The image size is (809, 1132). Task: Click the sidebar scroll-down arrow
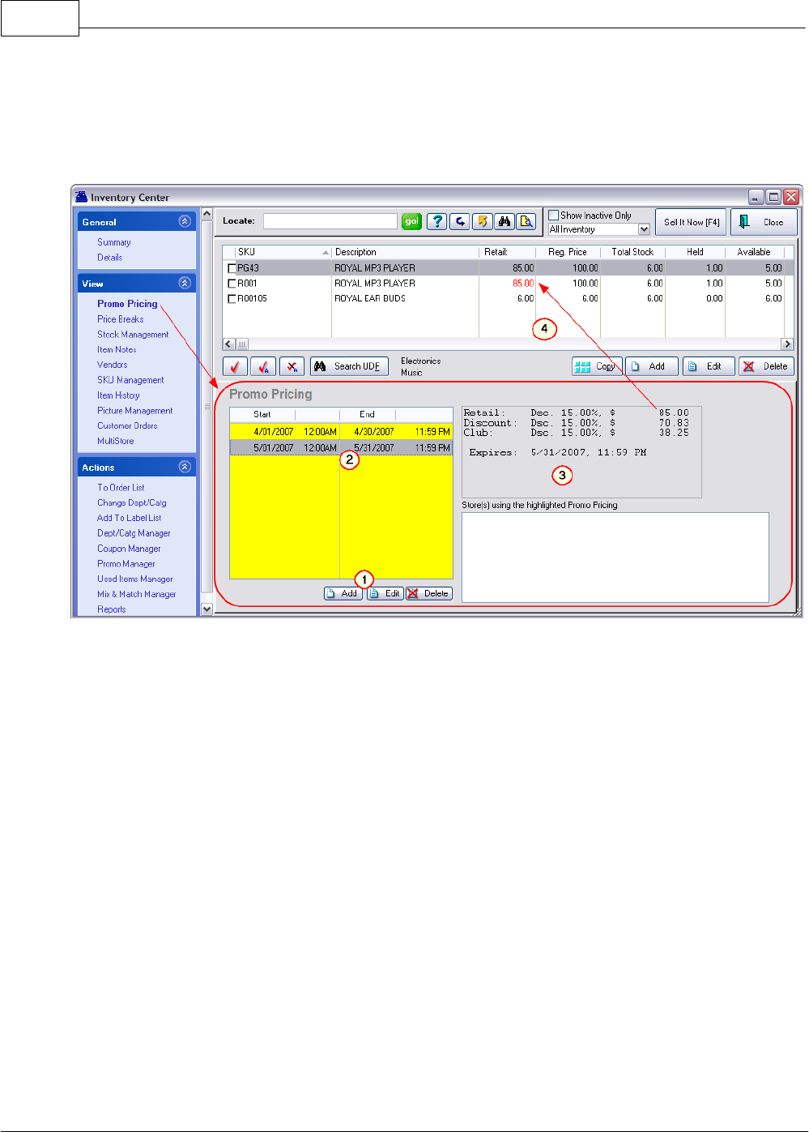click(x=207, y=609)
